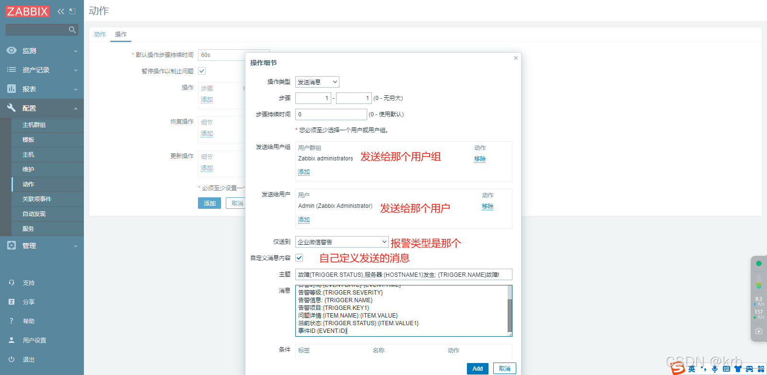The height and width of the screenshot is (375, 767).
Task: Expand the 管理 menu chevron
Action: (76, 246)
